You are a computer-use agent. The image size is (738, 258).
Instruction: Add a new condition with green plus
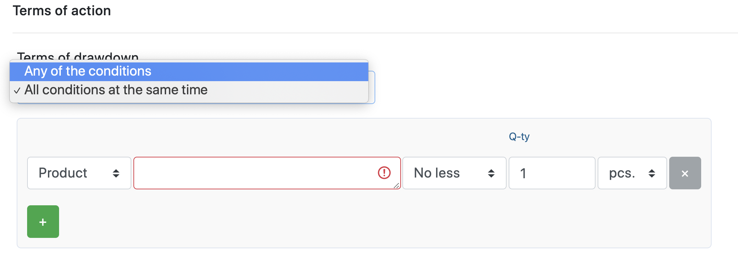pyautogui.click(x=43, y=222)
